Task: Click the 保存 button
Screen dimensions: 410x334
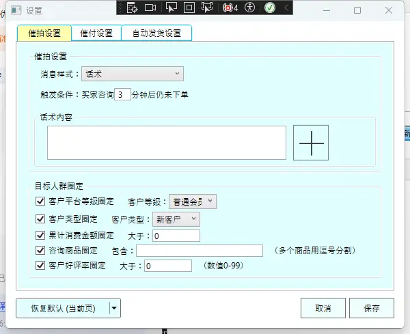Action: (371, 308)
